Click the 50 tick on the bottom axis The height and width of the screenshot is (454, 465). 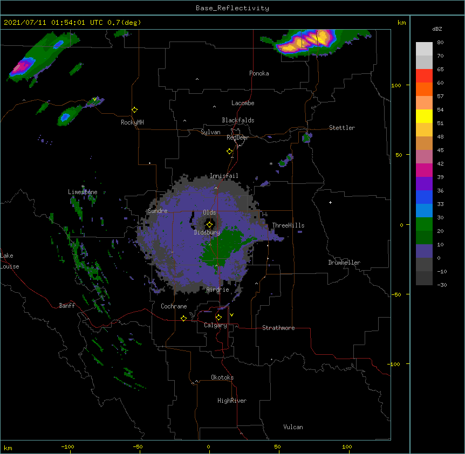point(277,446)
